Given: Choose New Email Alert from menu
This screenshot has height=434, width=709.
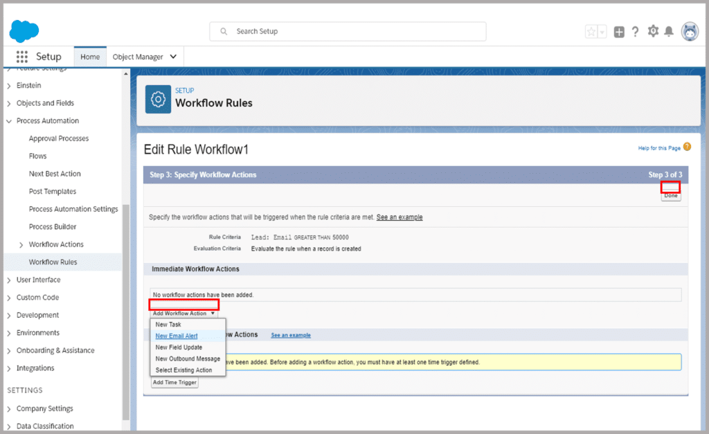Looking at the screenshot, I should point(177,336).
